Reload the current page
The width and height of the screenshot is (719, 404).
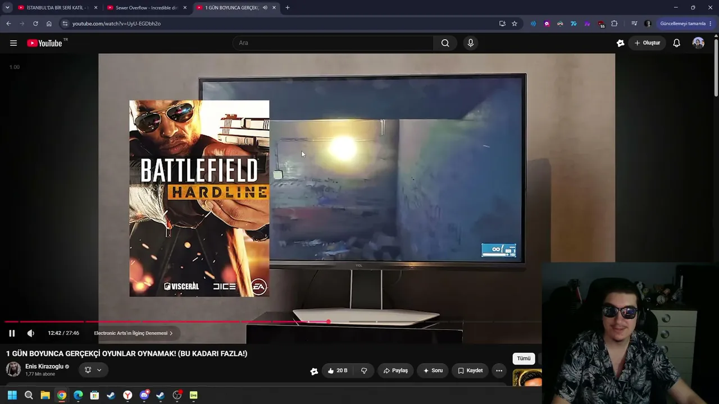(35, 24)
